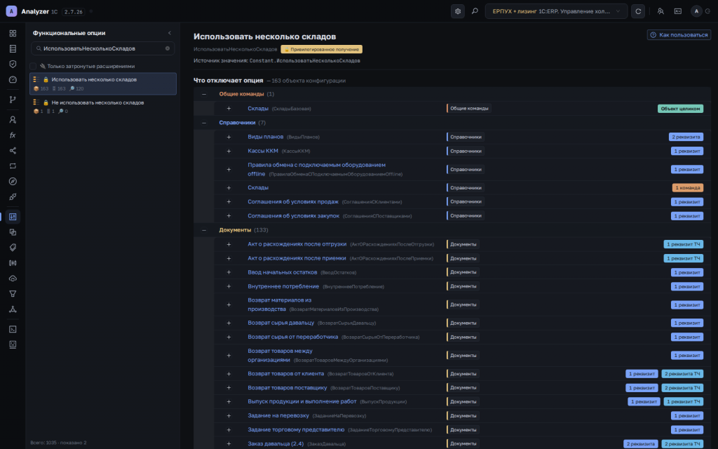Open the git branch icon in sidebar

(x=13, y=100)
